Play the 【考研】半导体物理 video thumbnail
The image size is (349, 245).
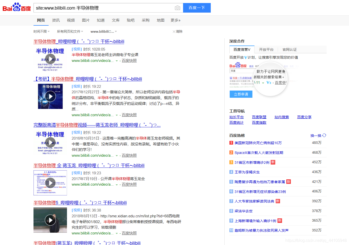tap(50, 96)
